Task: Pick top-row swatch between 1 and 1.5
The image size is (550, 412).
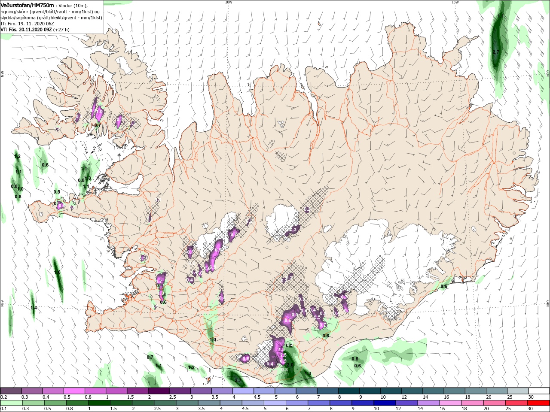Action: [x=116, y=391]
